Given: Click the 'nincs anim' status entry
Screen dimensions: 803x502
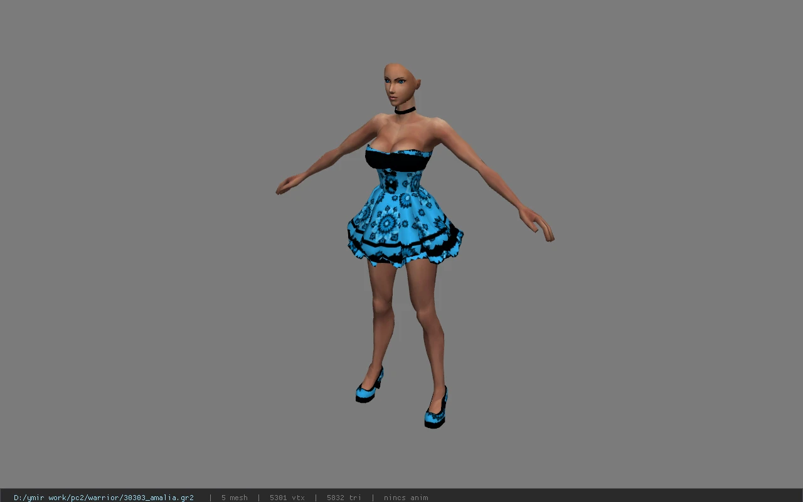Looking at the screenshot, I should pyautogui.click(x=406, y=498).
